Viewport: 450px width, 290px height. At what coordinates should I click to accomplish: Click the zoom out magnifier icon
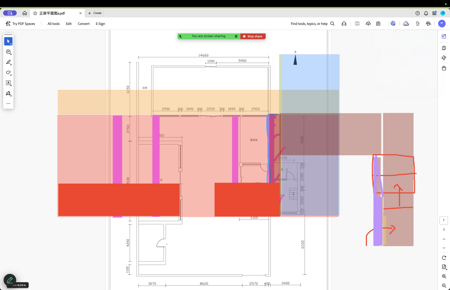tap(444, 286)
